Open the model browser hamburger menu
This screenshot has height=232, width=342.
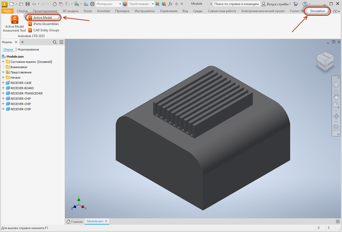(x=61, y=42)
